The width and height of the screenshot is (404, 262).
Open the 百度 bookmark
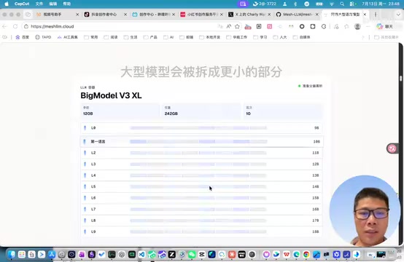[22, 37]
